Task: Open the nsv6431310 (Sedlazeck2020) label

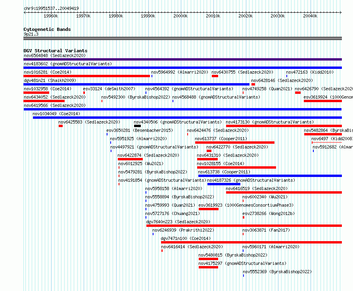Action: pyautogui.click(x=228, y=155)
